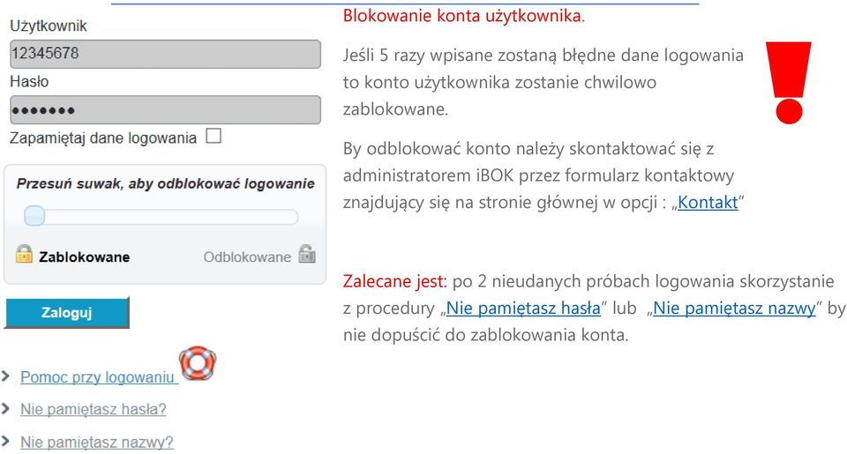Image resolution: width=847 pixels, height=454 pixels.
Task: Open the Pomoc przy logowaniu link
Action: [97, 377]
